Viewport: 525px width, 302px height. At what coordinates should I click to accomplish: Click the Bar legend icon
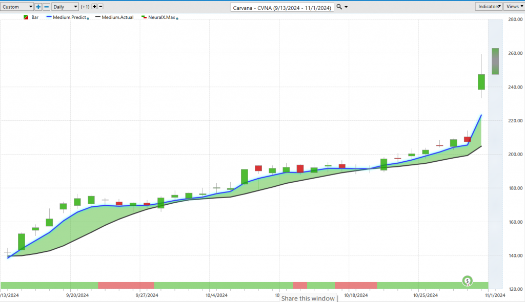pyautogui.click(x=26, y=17)
